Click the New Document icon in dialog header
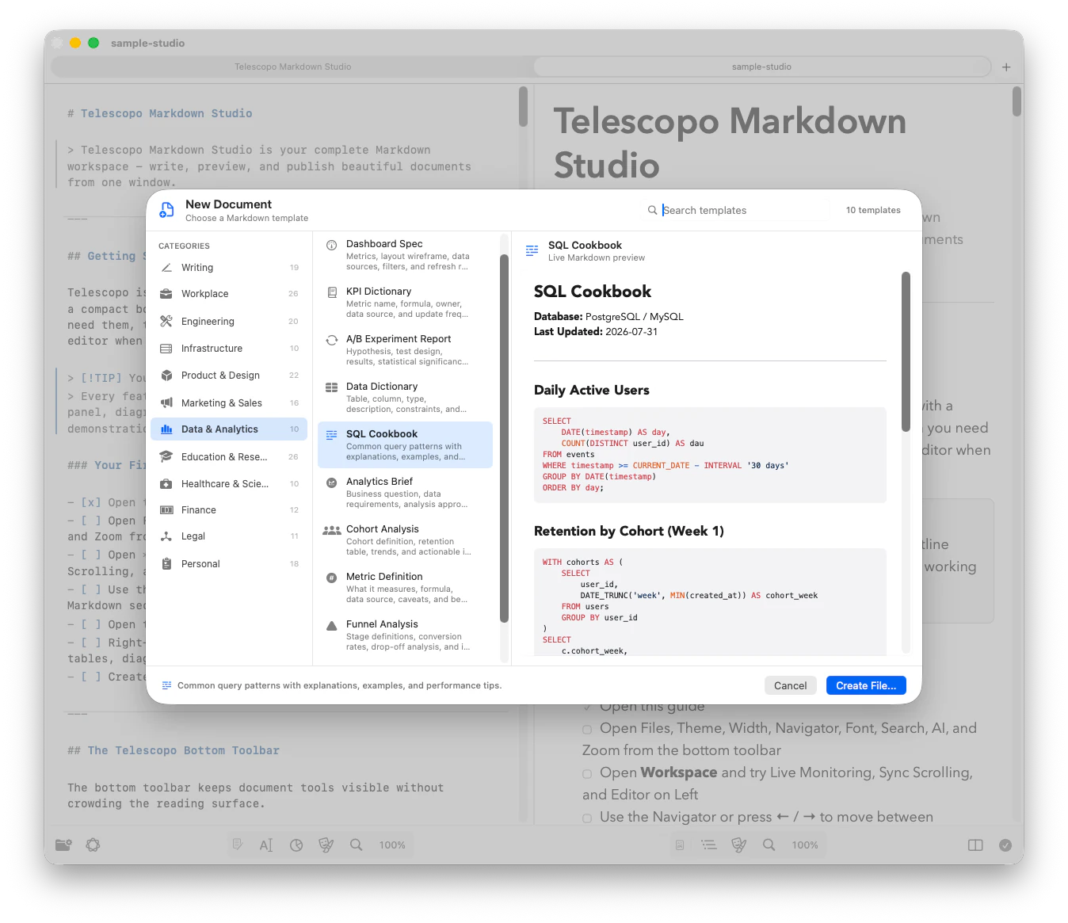The height and width of the screenshot is (923, 1068). tap(166, 210)
